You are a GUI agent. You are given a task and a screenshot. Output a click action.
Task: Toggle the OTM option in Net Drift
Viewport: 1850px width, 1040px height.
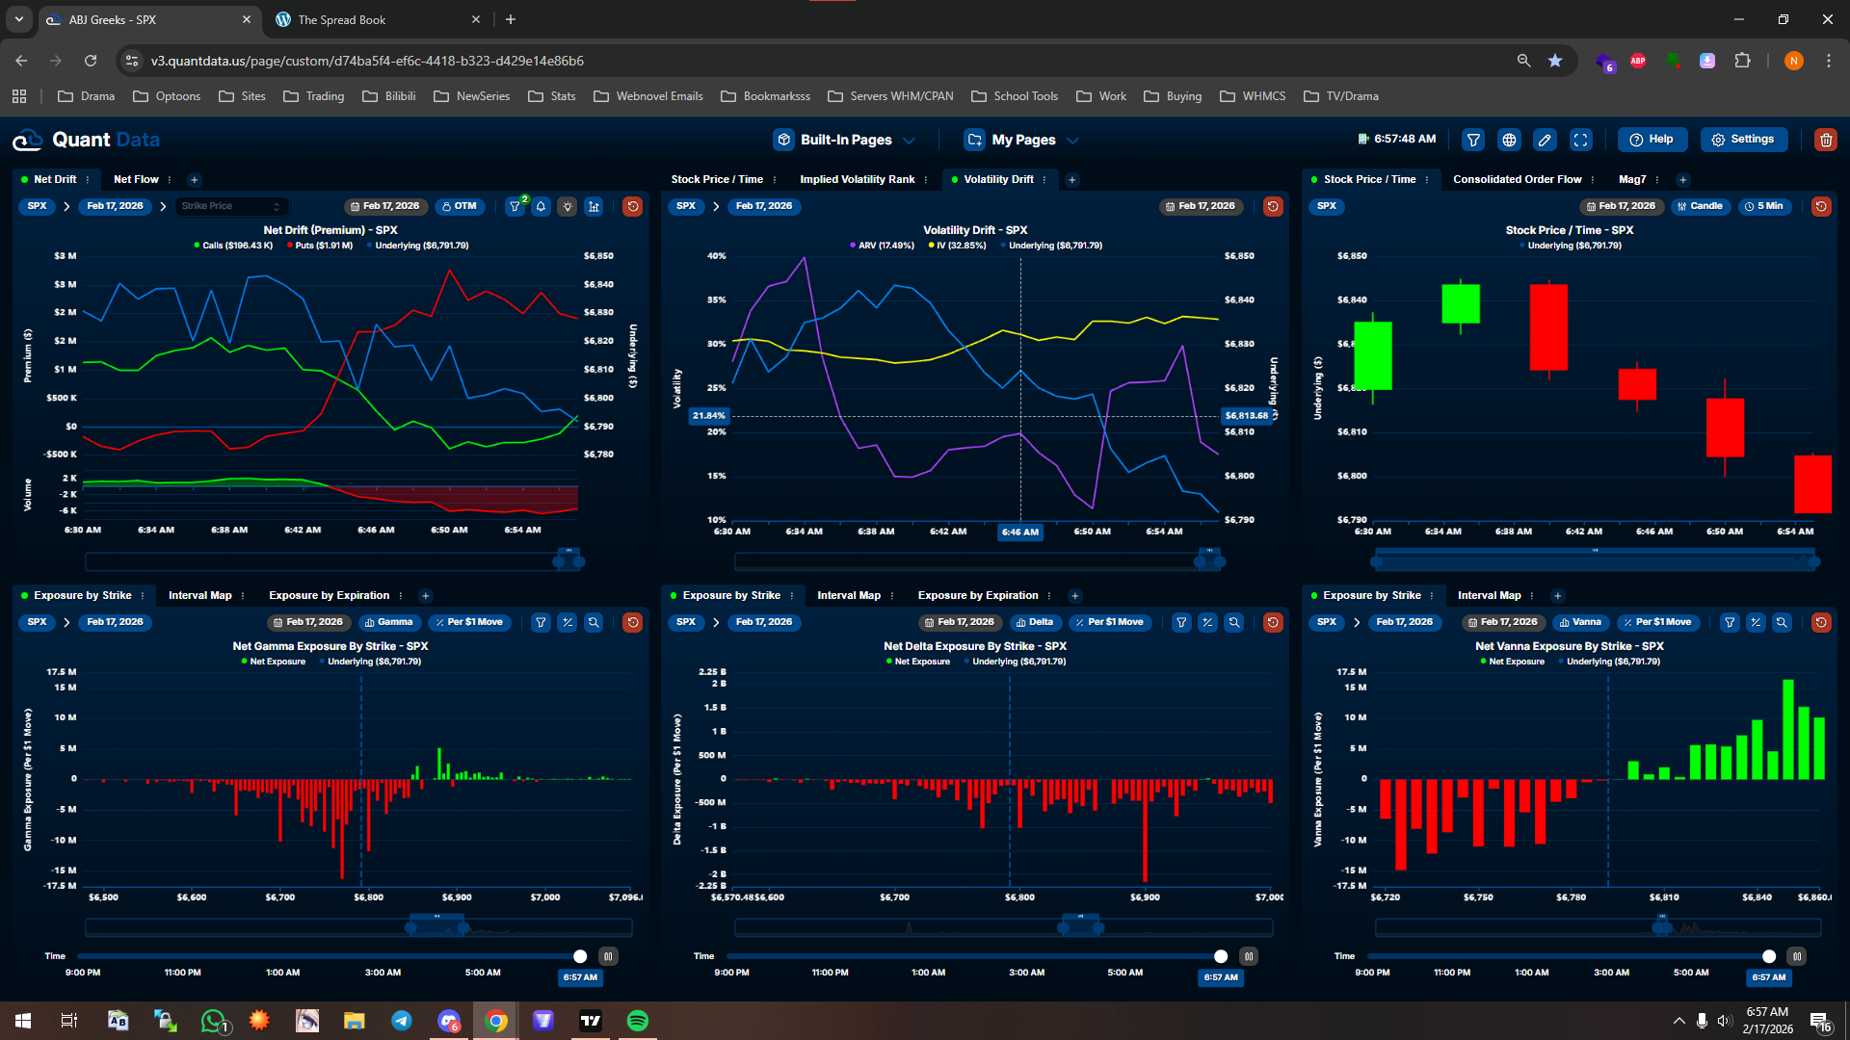coord(459,206)
